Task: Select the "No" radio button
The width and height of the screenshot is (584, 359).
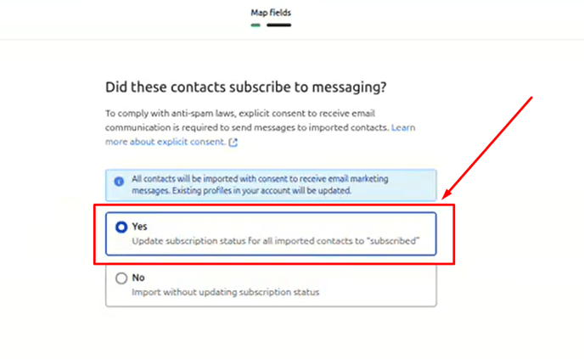Action: click(x=121, y=278)
